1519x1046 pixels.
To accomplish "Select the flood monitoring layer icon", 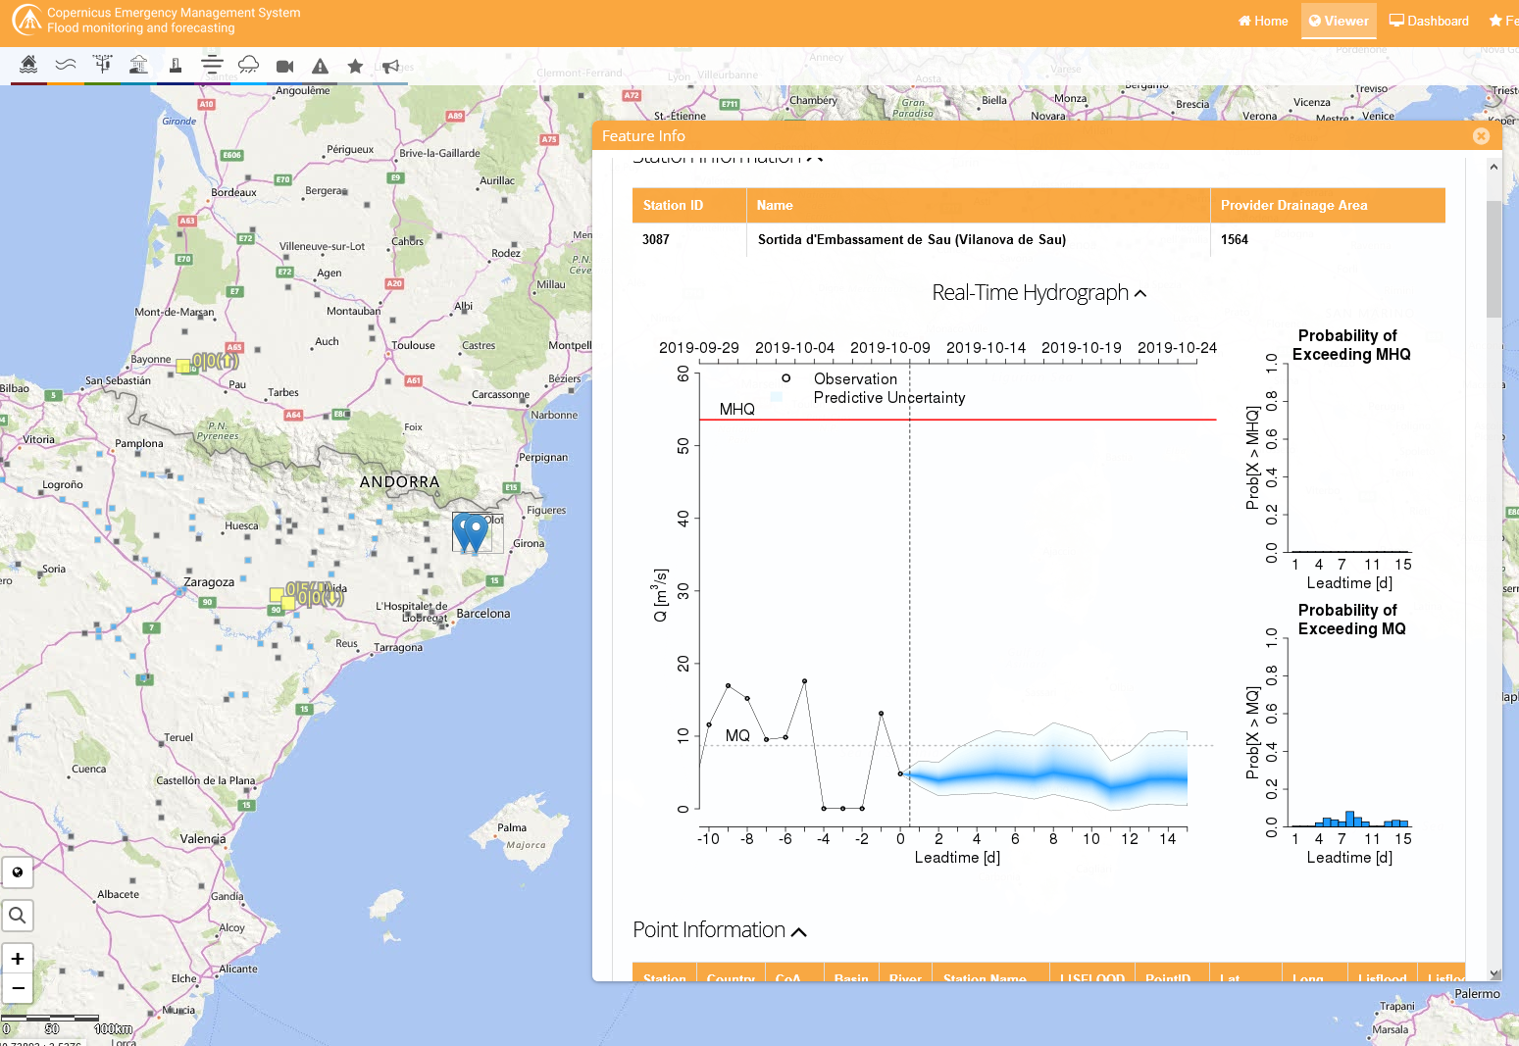I will click(x=28, y=66).
